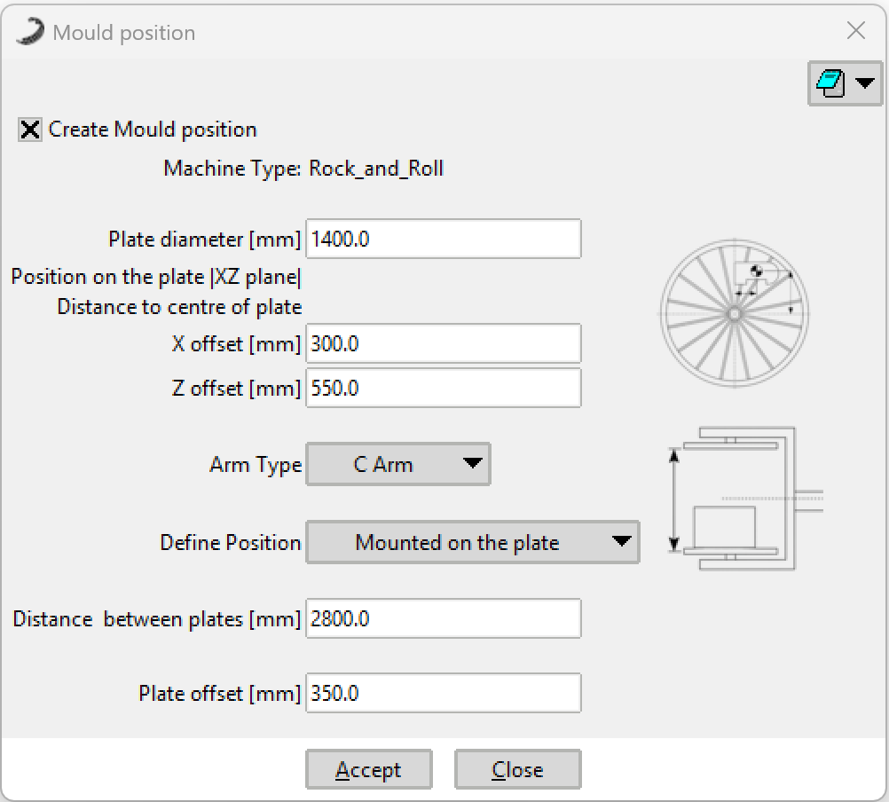Click the X offset input field
The width and height of the screenshot is (889, 802).
click(444, 343)
